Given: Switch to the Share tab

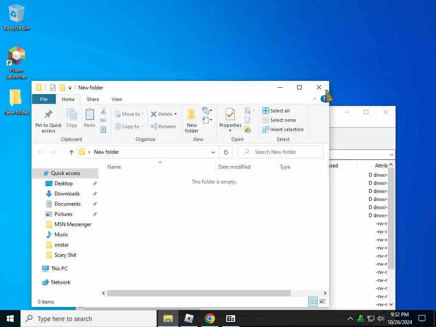Looking at the screenshot, I should coord(93,99).
